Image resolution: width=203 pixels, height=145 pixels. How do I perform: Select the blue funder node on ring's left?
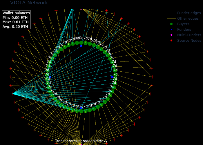click(50, 77)
